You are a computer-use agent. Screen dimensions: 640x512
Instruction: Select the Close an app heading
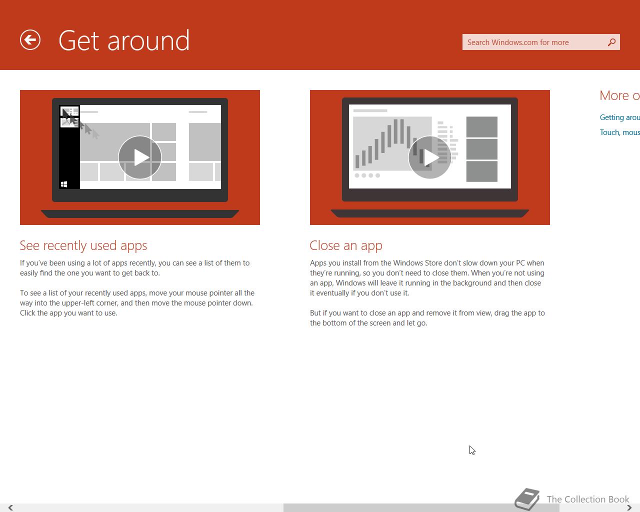click(346, 245)
